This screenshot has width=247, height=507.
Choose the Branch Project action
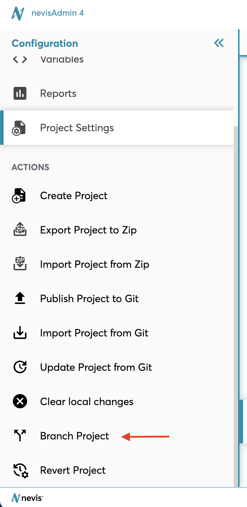coord(75,436)
